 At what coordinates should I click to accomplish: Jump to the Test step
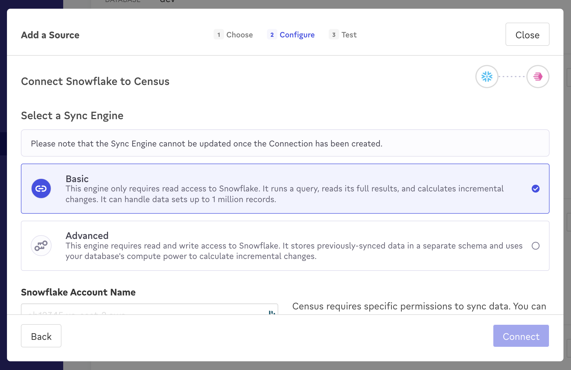pyautogui.click(x=349, y=35)
